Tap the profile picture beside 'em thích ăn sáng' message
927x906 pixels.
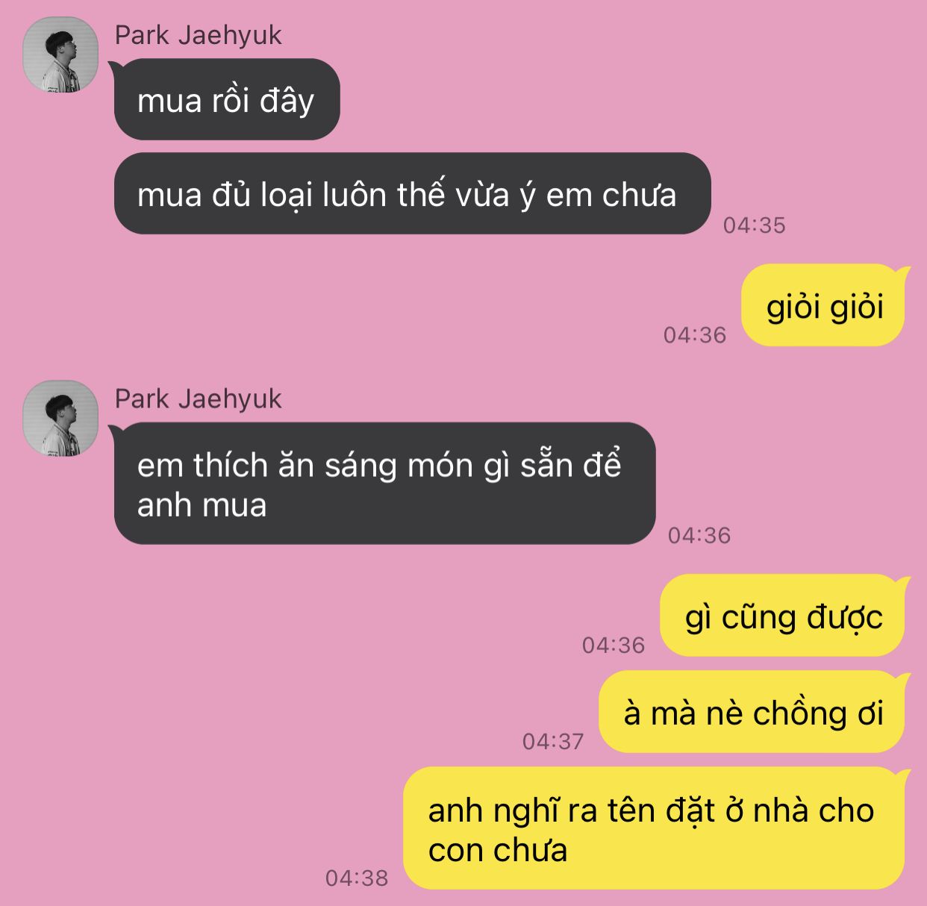click(60, 419)
